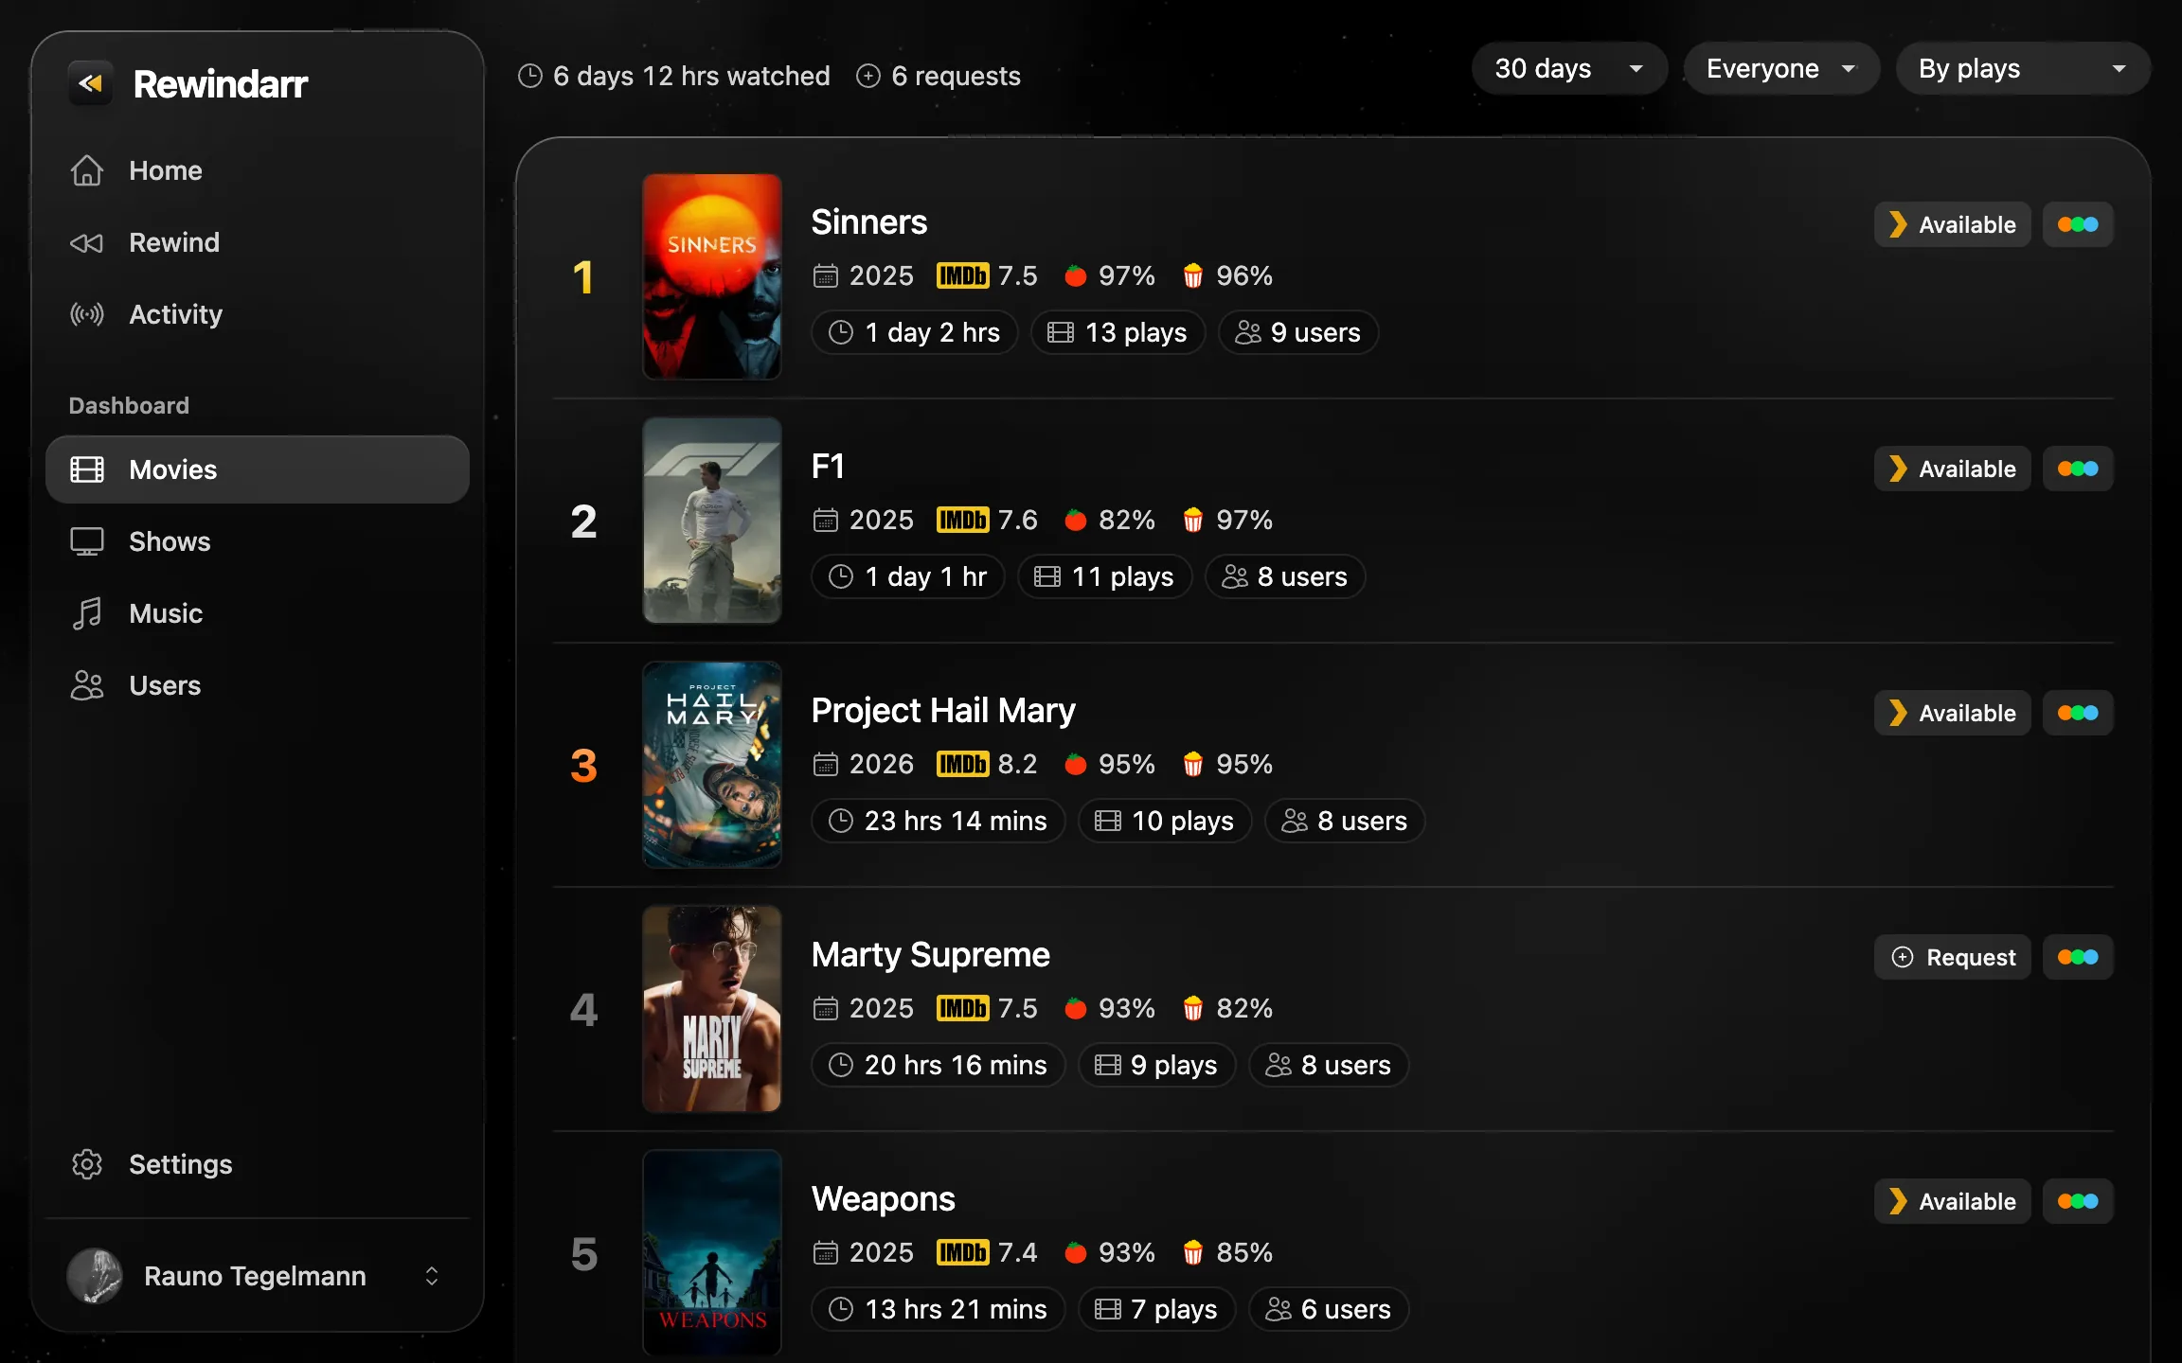Viewport: 2182px width, 1363px height.
Task: Open the 30 days time range dropdown
Action: [x=1569, y=68]
